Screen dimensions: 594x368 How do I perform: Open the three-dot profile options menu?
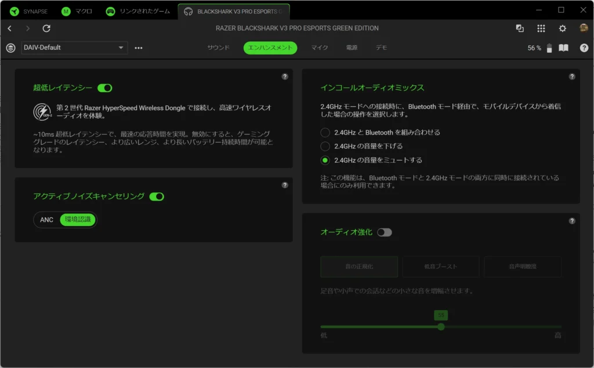[x=139, y=48]
